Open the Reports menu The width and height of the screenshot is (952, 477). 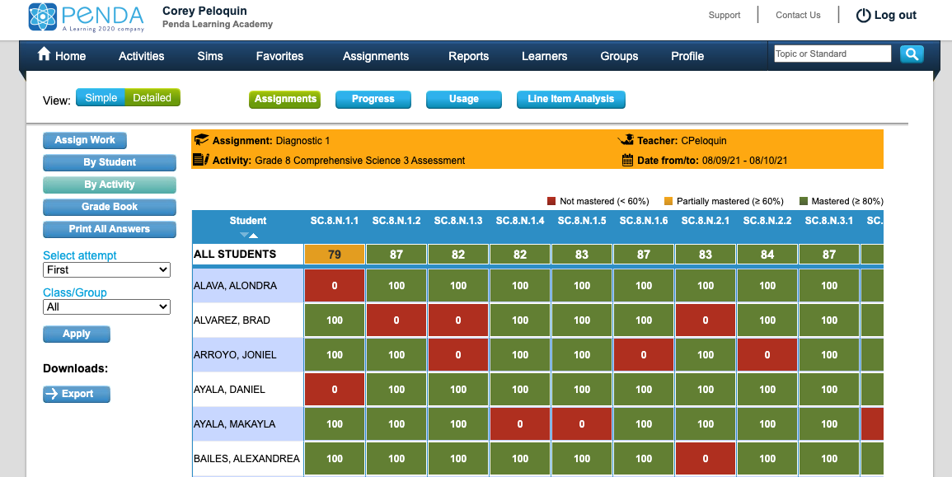(469, 56)
